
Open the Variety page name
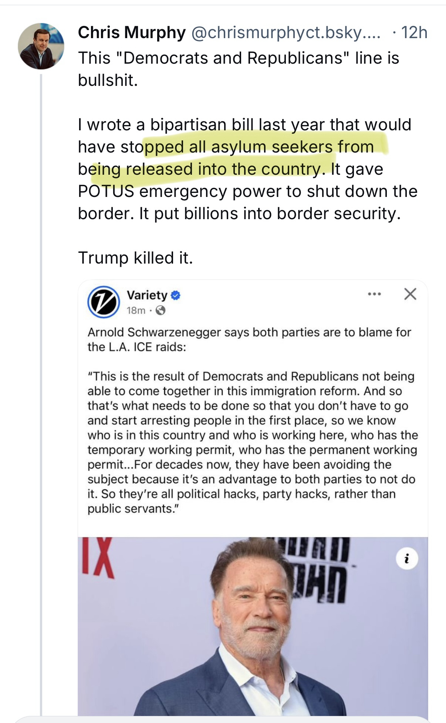147,295
